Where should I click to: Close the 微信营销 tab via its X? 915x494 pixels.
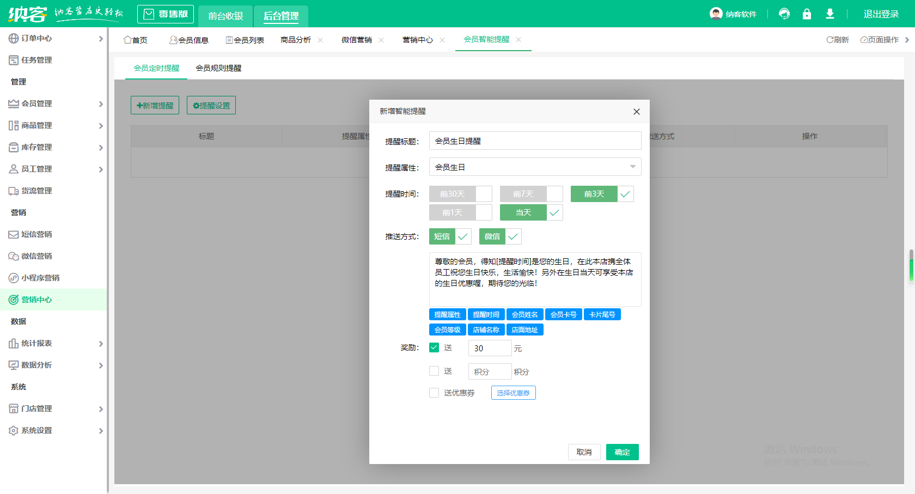(381, 40)
